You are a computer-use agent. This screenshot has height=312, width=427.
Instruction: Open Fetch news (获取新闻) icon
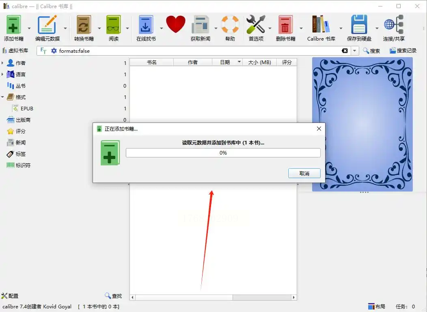click(200, 25)
